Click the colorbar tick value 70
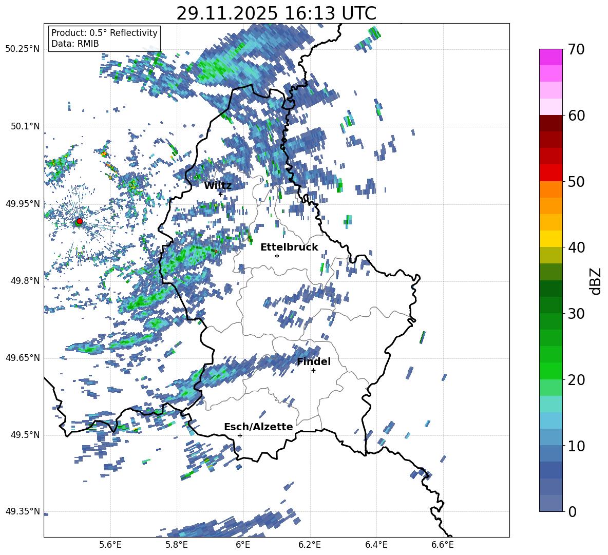Viewport: 608px width, 555px height. pos(577,49)
